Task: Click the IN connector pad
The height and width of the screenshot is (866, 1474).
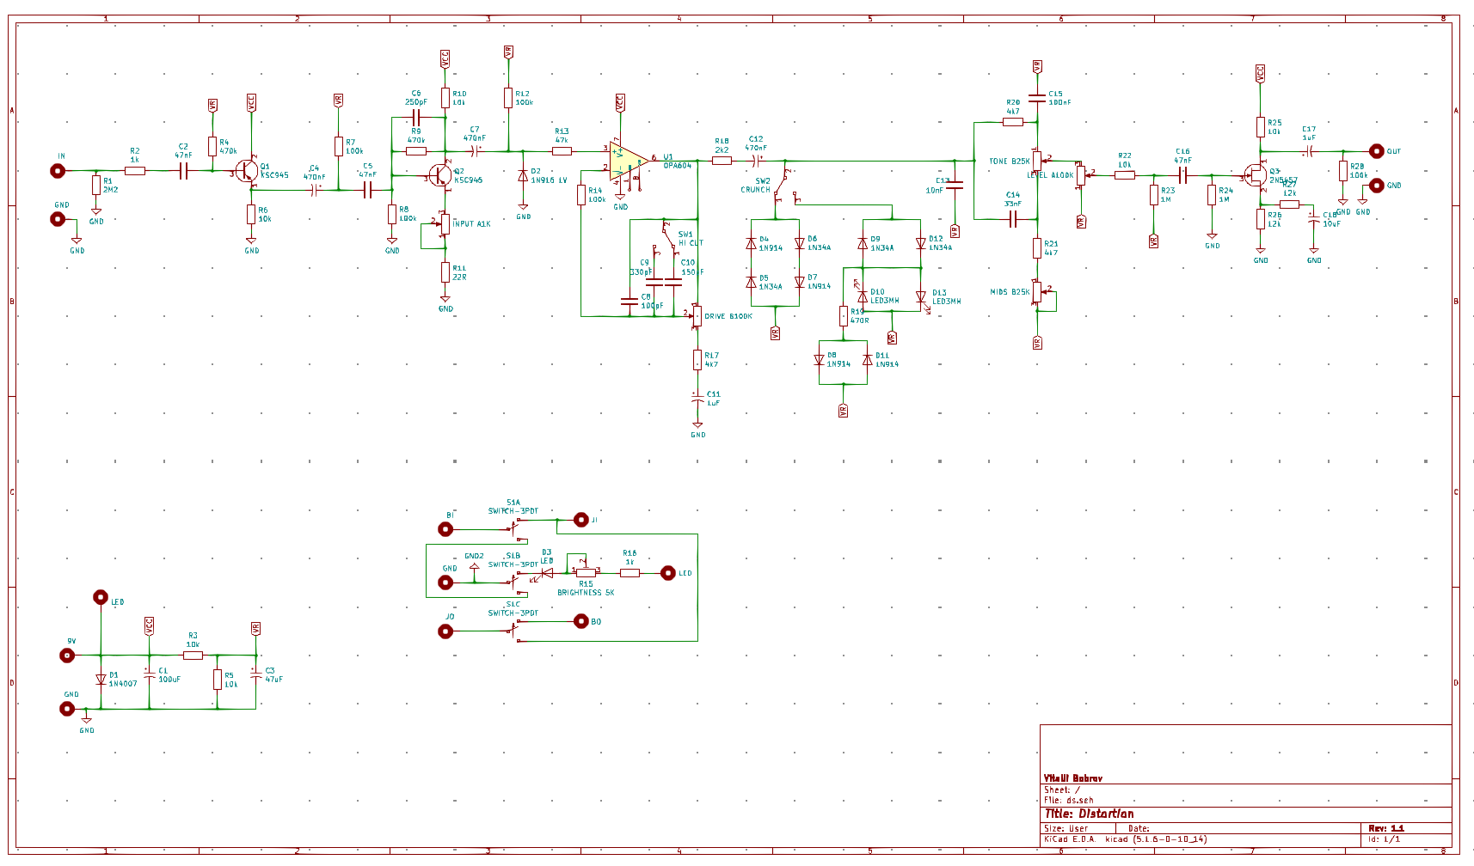Action: coord(58,171)
